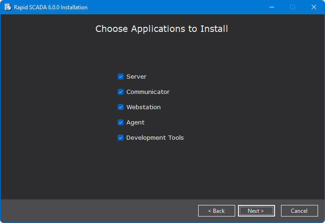Viewport: 325px width, 223px height.
Task: Click the Rapid SCADA installer title icon
Action: [8, 7]
